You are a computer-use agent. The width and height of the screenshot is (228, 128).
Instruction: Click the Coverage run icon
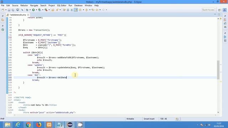(x=40, y=10)
